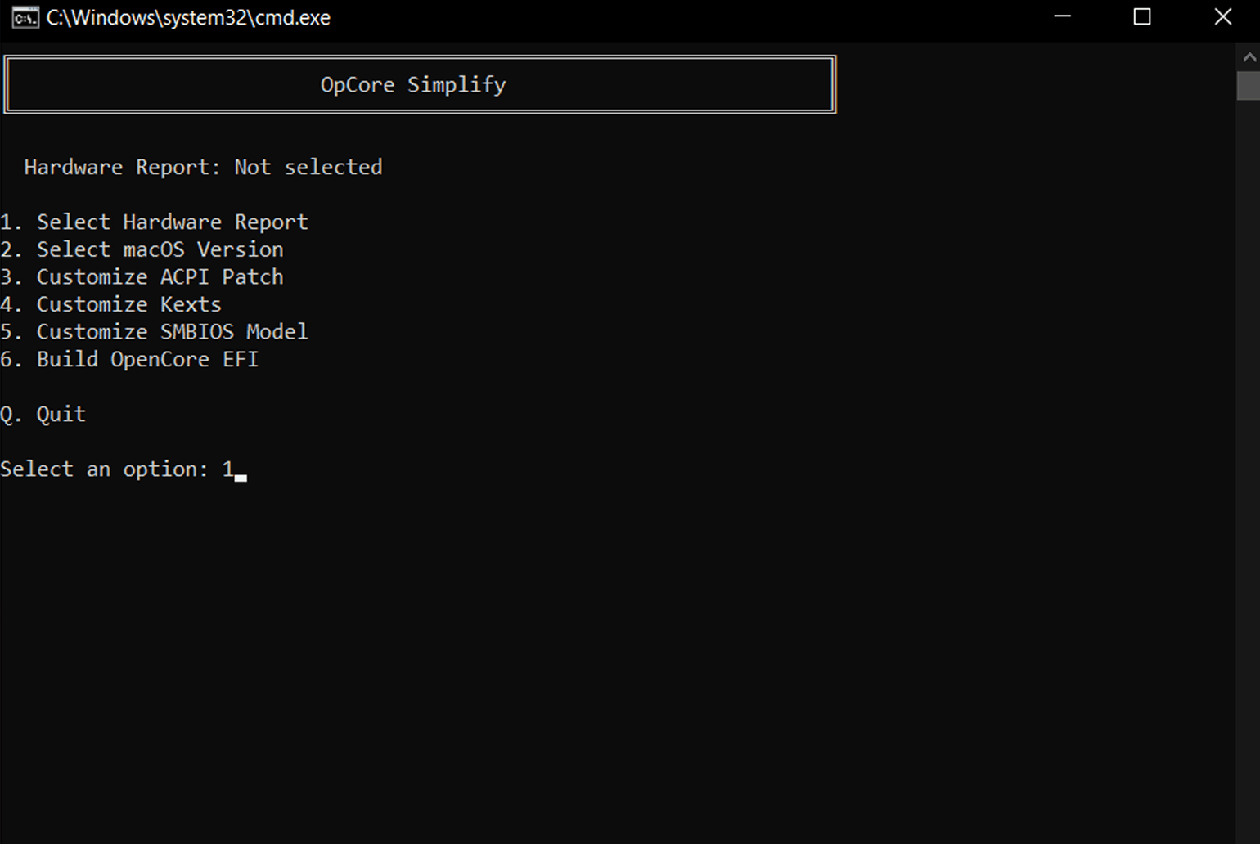Click the Build OpenCore EFI entry
This screenshot has width=1260, height=844.
click(129, 359)
